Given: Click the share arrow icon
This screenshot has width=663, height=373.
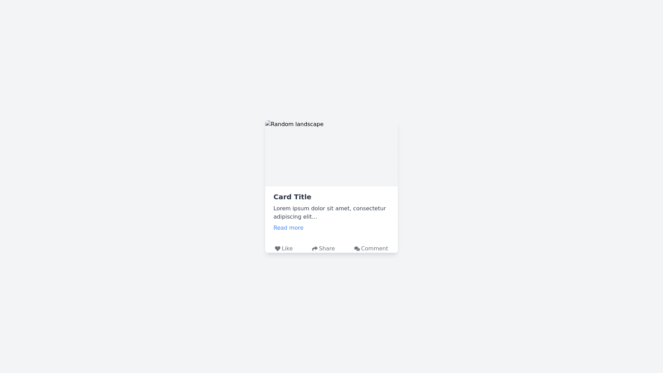Looking at the screenshot, I should (315, 249).
